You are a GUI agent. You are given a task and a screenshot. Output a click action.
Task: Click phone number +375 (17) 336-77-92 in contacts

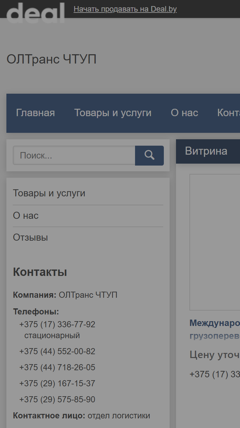[57, 324]
